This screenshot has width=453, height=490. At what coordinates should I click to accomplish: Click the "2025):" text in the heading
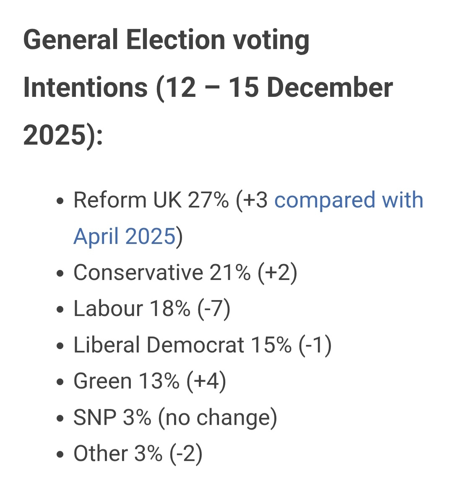click(63, 135)
